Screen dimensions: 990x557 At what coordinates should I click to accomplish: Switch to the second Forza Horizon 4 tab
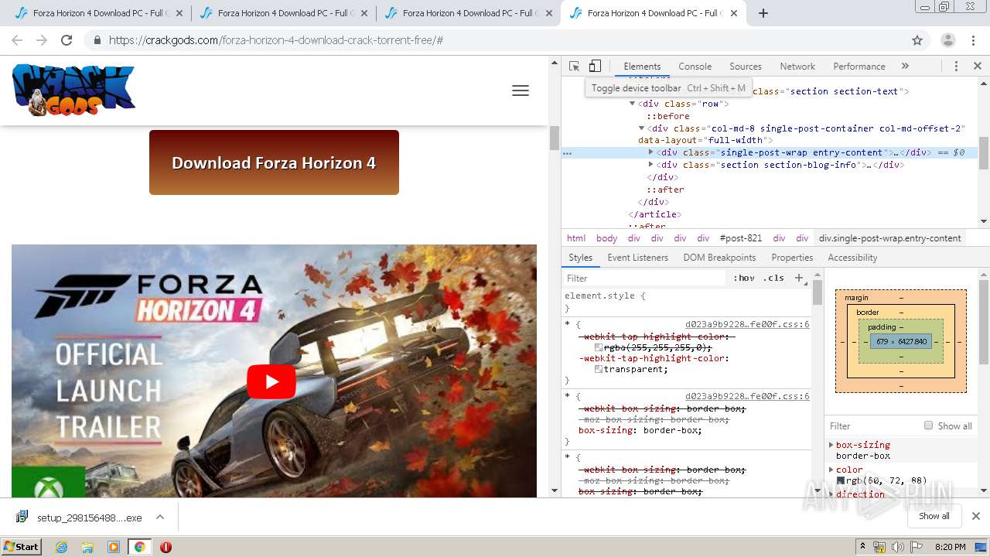pos(283,13)
